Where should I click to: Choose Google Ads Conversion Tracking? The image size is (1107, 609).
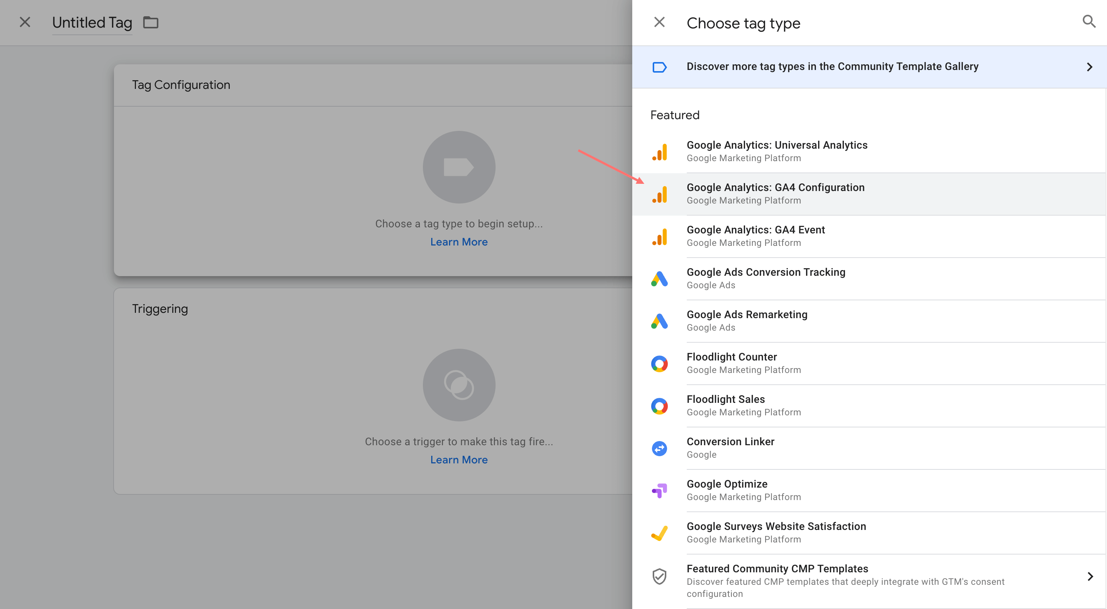(x=869, y=279)
